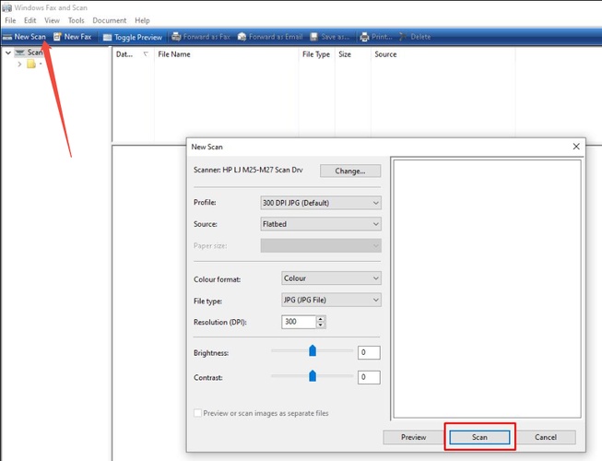Select the yellow folder in the tree

31,65
